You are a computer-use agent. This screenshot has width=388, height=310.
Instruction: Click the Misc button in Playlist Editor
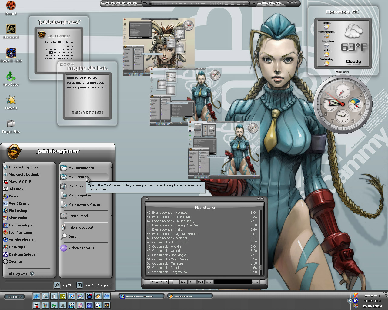click(x=209, y=282)
